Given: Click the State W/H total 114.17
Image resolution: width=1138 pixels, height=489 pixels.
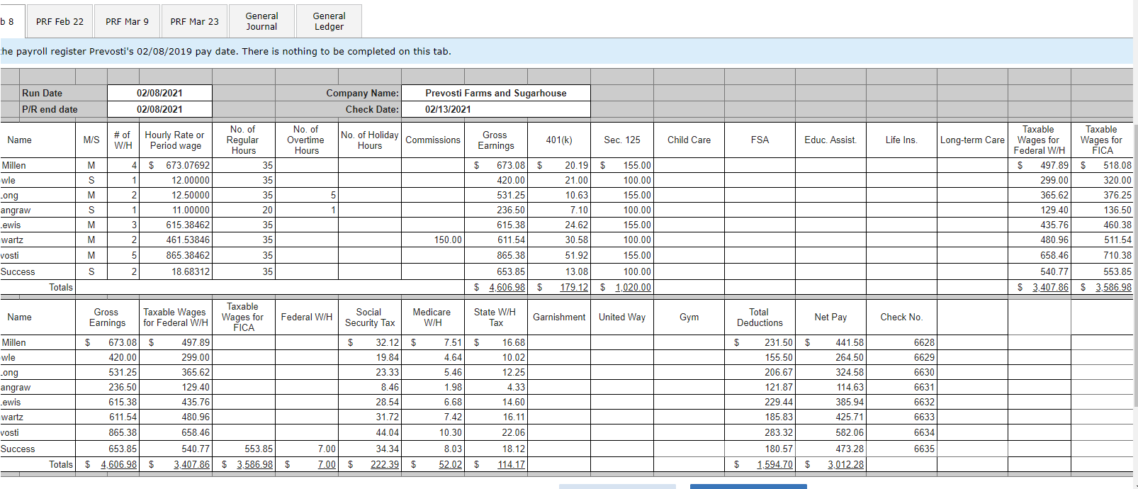Looking at the screenshot, I should click(495, 464).
